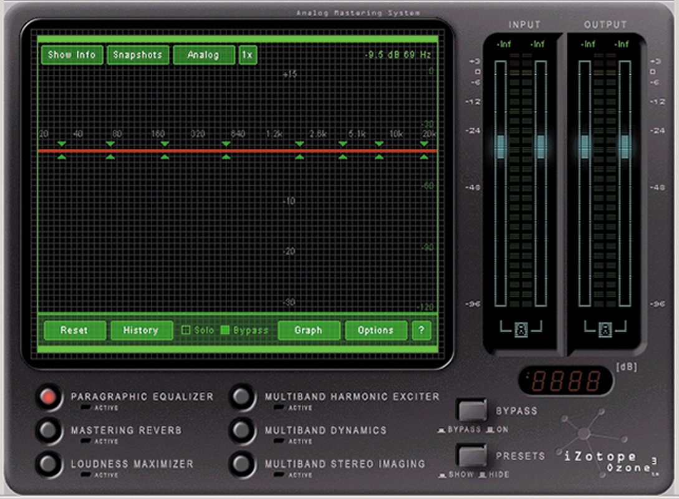679x499 pixels.
Task: Select the sixth EQ band node from the left
Action: click(x=342, y=150)
